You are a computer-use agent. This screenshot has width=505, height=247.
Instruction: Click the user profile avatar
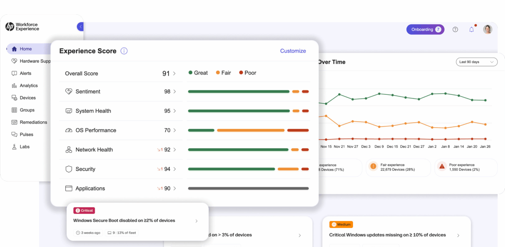(x=488, y=30)
